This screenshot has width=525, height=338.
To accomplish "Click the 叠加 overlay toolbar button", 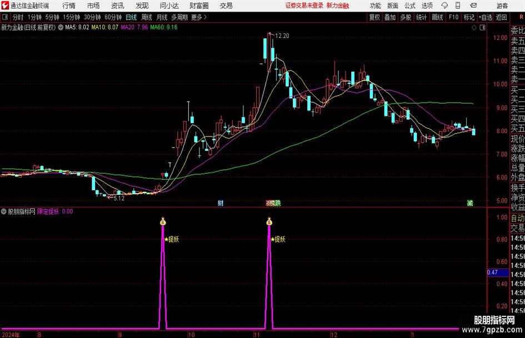I will coord(390,17).
